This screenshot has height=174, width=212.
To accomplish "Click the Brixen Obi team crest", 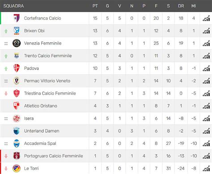I will click(17, 31).
